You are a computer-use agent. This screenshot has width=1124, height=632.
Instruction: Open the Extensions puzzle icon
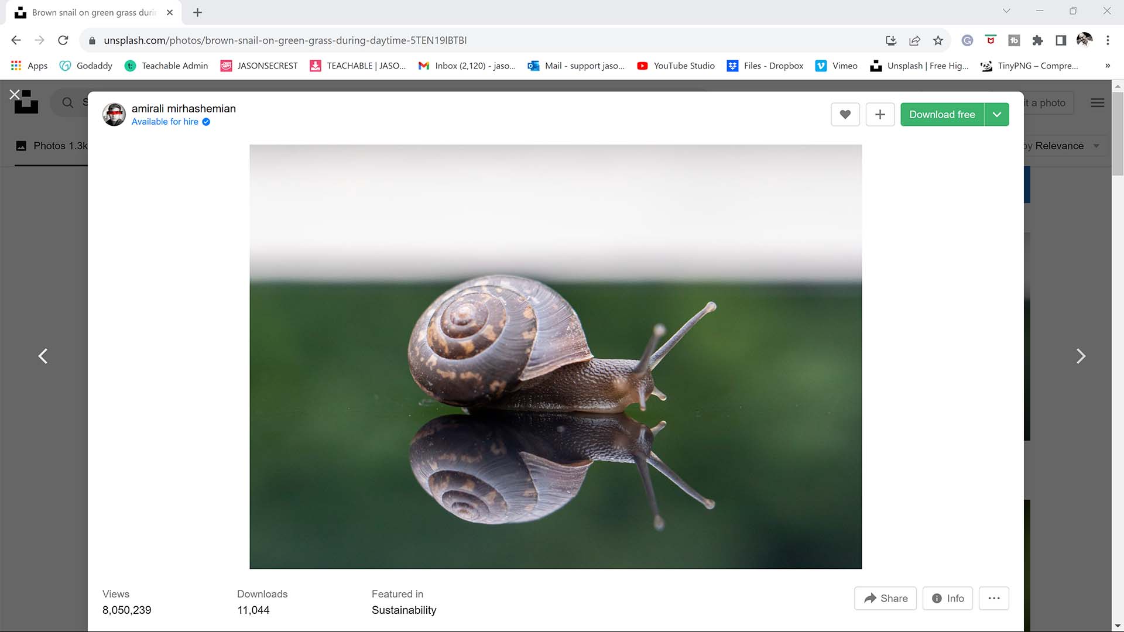click(x=1037, y=40)
